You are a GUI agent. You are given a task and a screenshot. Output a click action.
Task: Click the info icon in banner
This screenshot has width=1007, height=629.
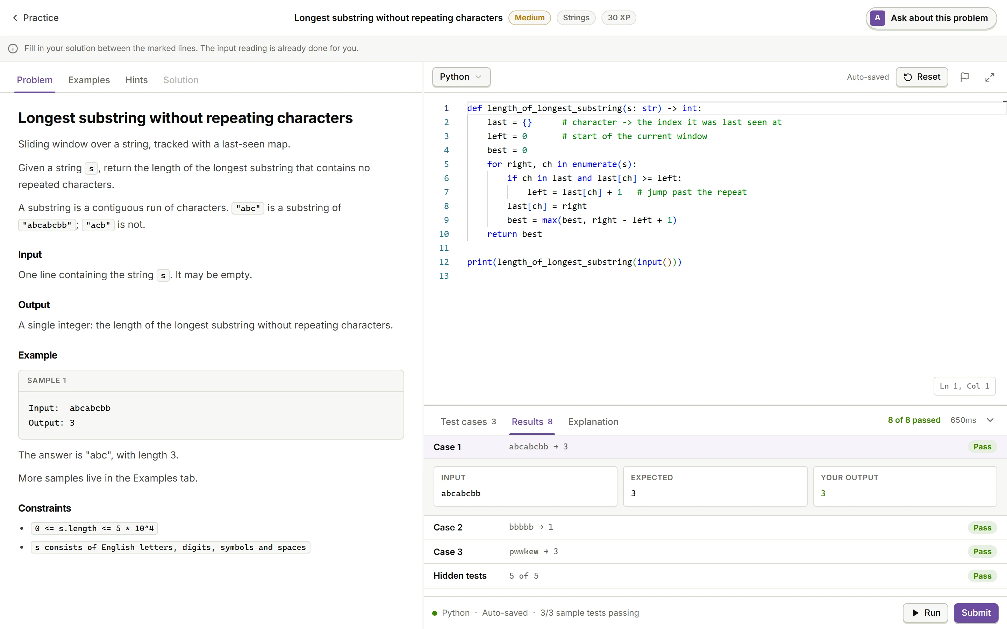[13, 49]
